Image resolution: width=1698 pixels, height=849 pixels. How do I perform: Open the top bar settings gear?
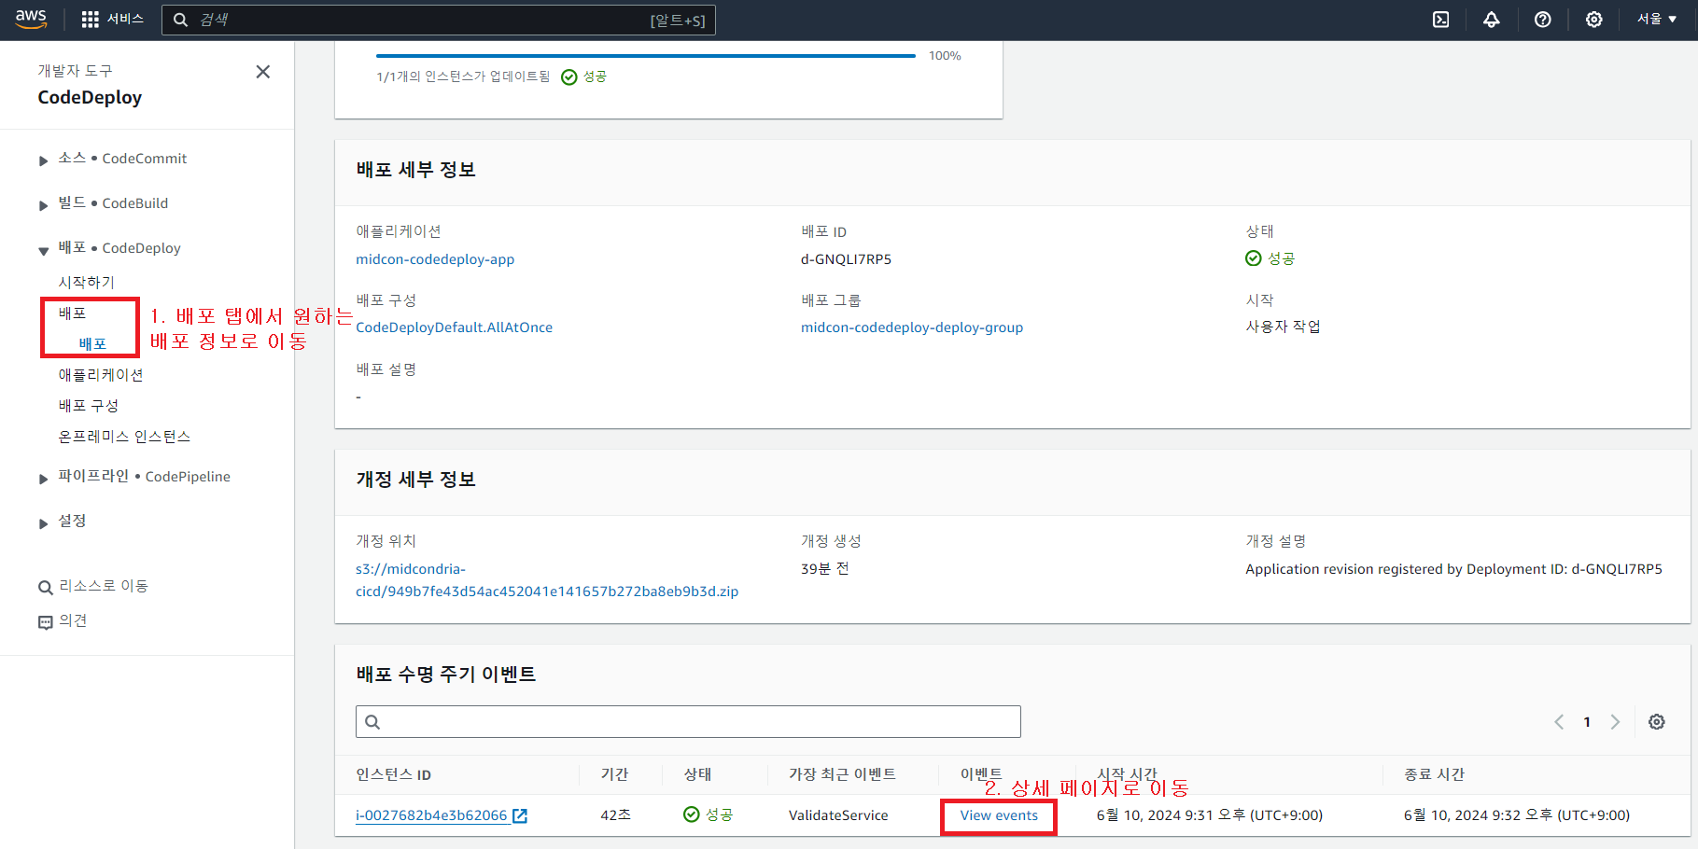1594,20
